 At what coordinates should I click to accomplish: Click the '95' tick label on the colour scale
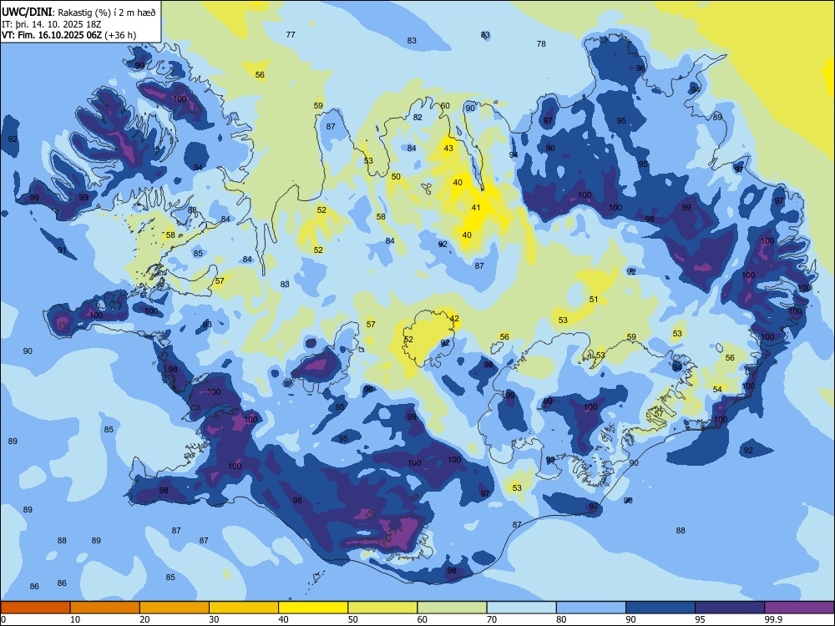click(700, 619)
